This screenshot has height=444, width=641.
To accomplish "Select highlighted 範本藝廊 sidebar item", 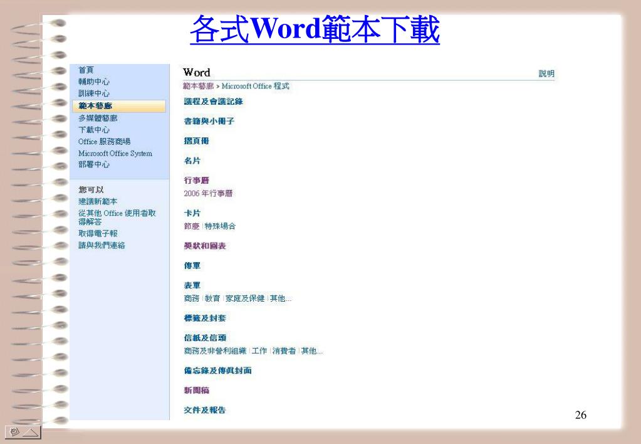I will pos(119,106).
